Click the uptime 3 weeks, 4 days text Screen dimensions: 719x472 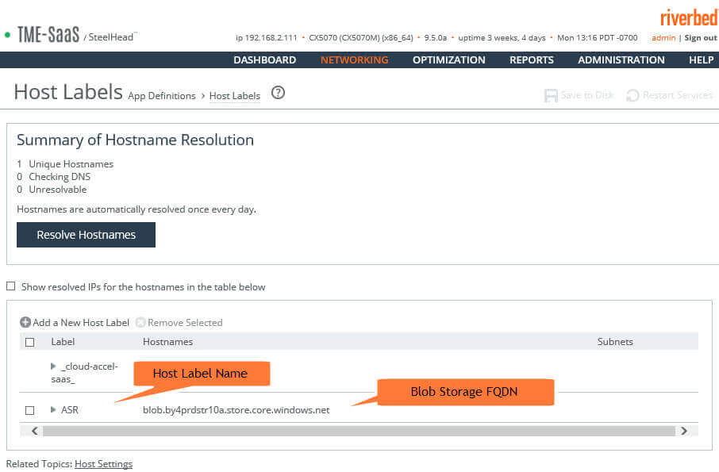(x=502, y=37)
